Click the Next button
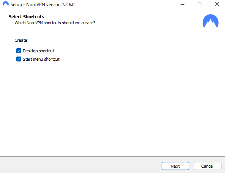This screenshot has width=225, height=173. point(175,166)
